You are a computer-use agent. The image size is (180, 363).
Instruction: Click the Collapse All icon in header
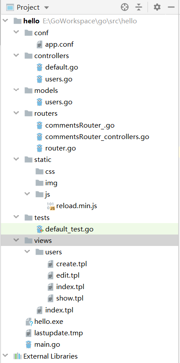pos(139,7)
